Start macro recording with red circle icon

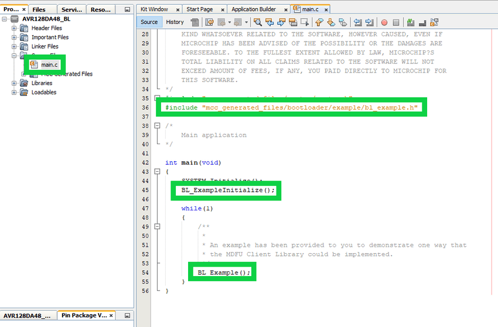384,22
